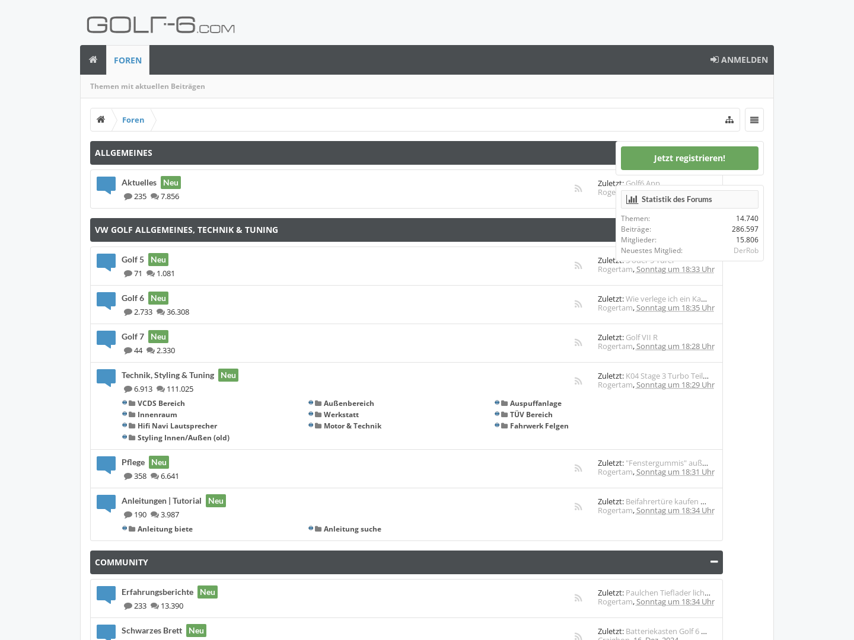
Task: Click the GOLF-6.COM site logo
Action: tap(161, 25)
